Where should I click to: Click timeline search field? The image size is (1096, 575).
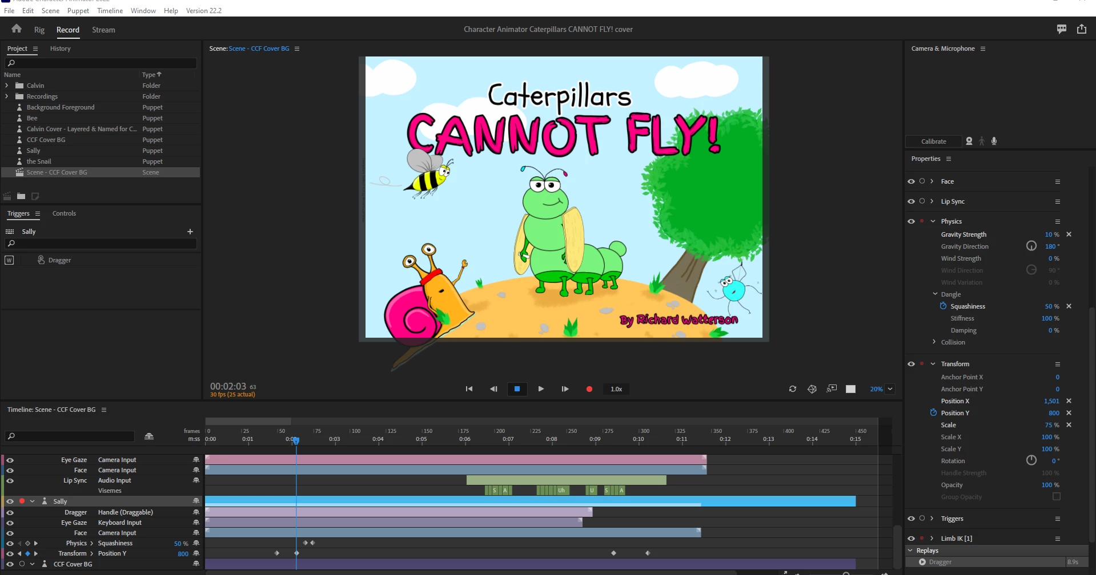(x=70, y=436)
